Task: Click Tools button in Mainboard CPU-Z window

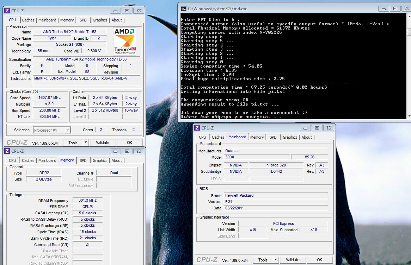Action: pyautogui.click(x=263, y=260)
